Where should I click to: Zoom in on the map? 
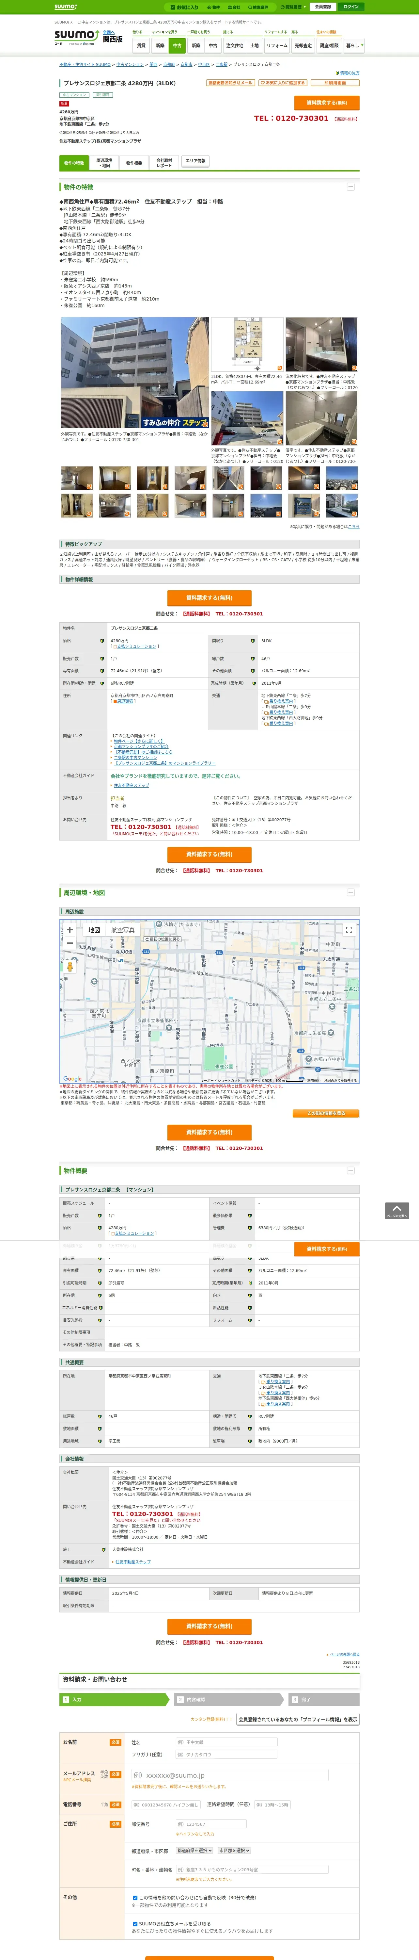(70, 930)
